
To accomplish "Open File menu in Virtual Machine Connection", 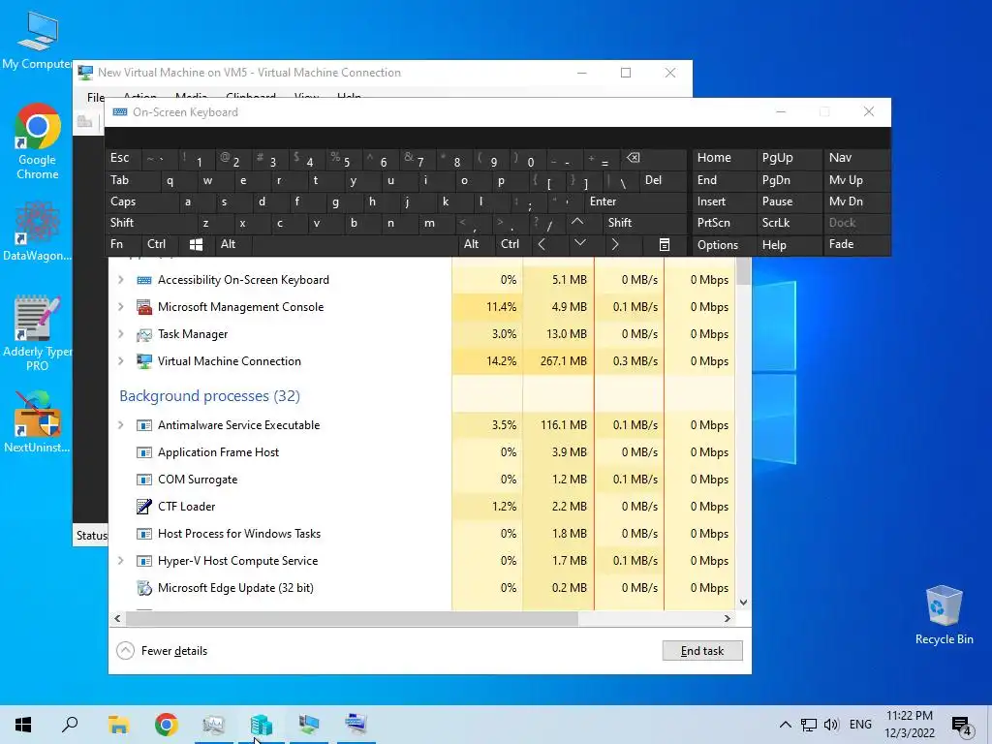I will point(96,98).
